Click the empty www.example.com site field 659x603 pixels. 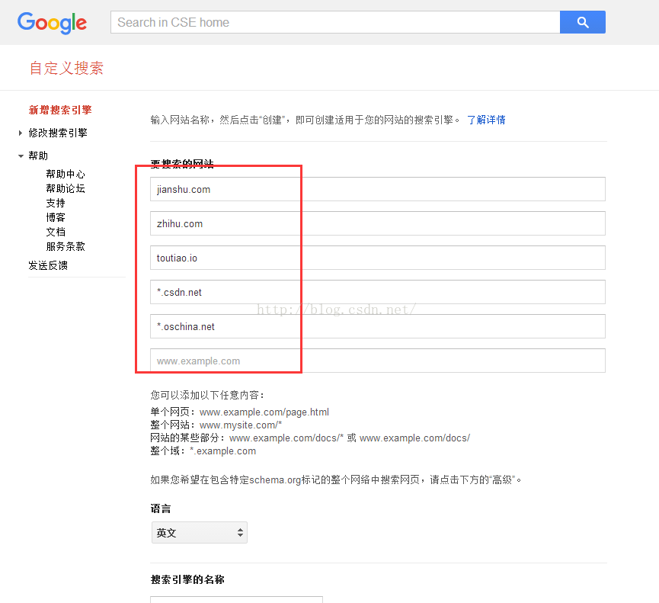click(x=377, y=361)
